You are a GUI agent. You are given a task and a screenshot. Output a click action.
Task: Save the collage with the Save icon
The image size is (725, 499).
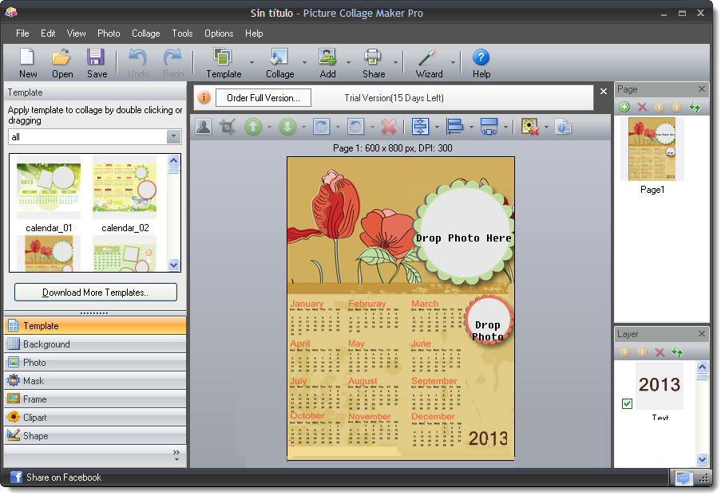[x=97, y=63]
